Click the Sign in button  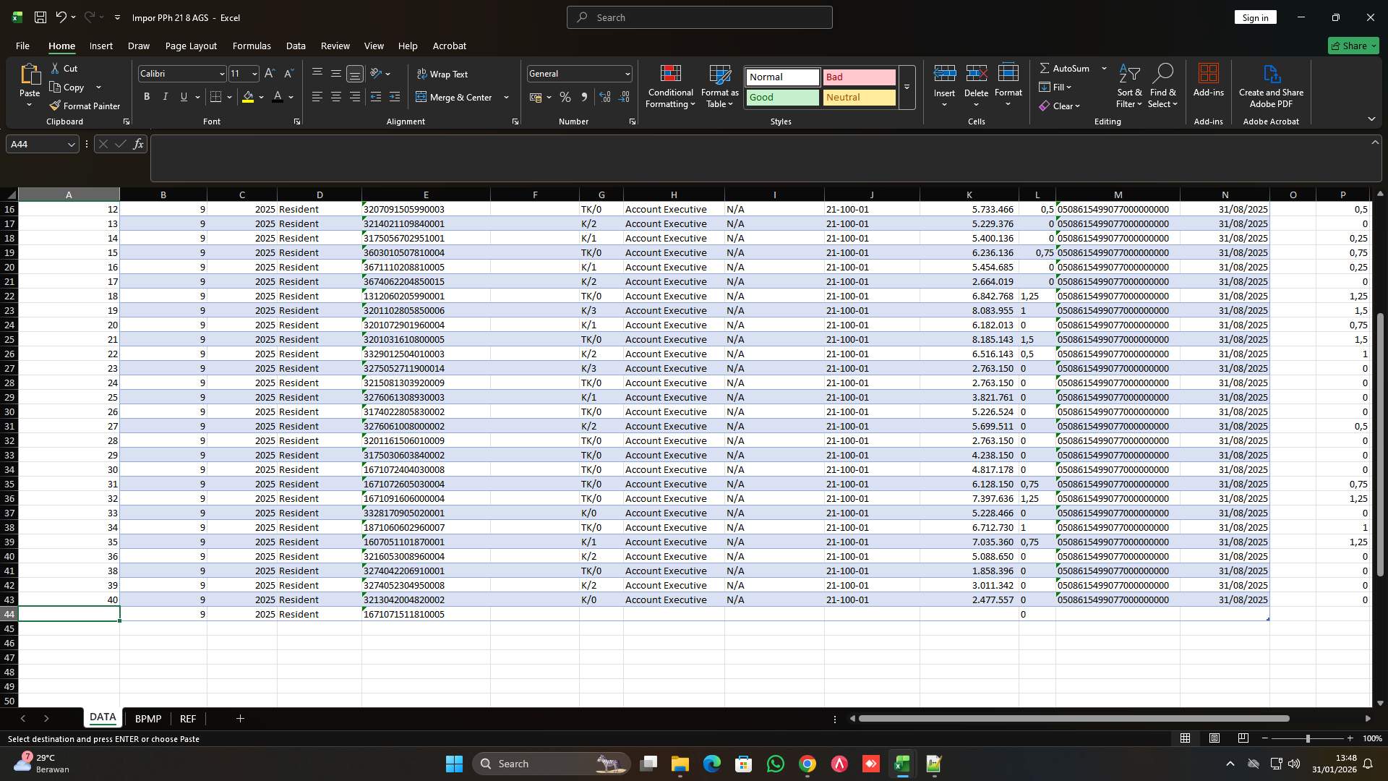click(x=1255, y=17)
